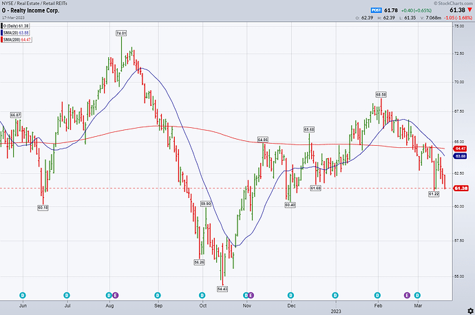This screenshot has width=475, height=315.
Task: Click the L: 61.35 low value
Action: pyautogui.click(x=408, y=18)
